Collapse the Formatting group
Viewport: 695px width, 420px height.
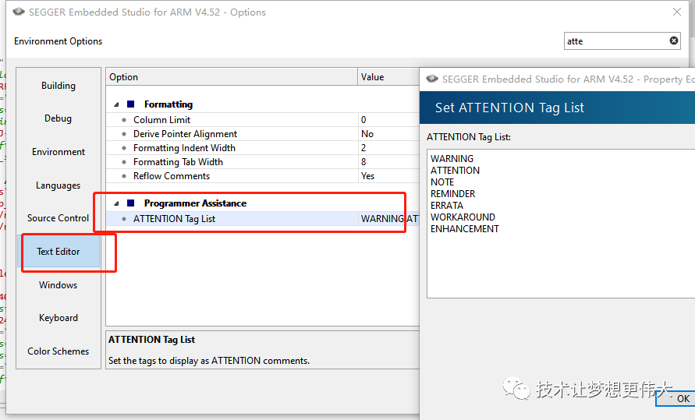[116, 104]
